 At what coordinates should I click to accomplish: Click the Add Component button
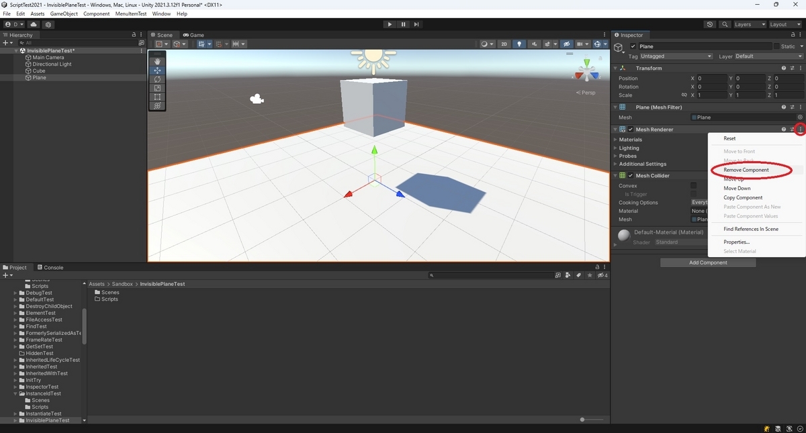[708, 262]
